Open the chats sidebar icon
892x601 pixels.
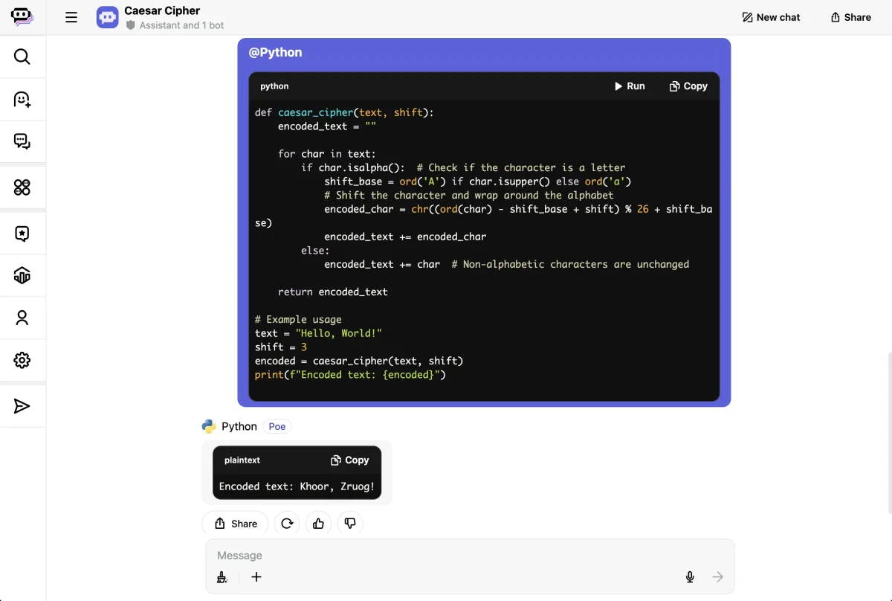pos(22,141)
